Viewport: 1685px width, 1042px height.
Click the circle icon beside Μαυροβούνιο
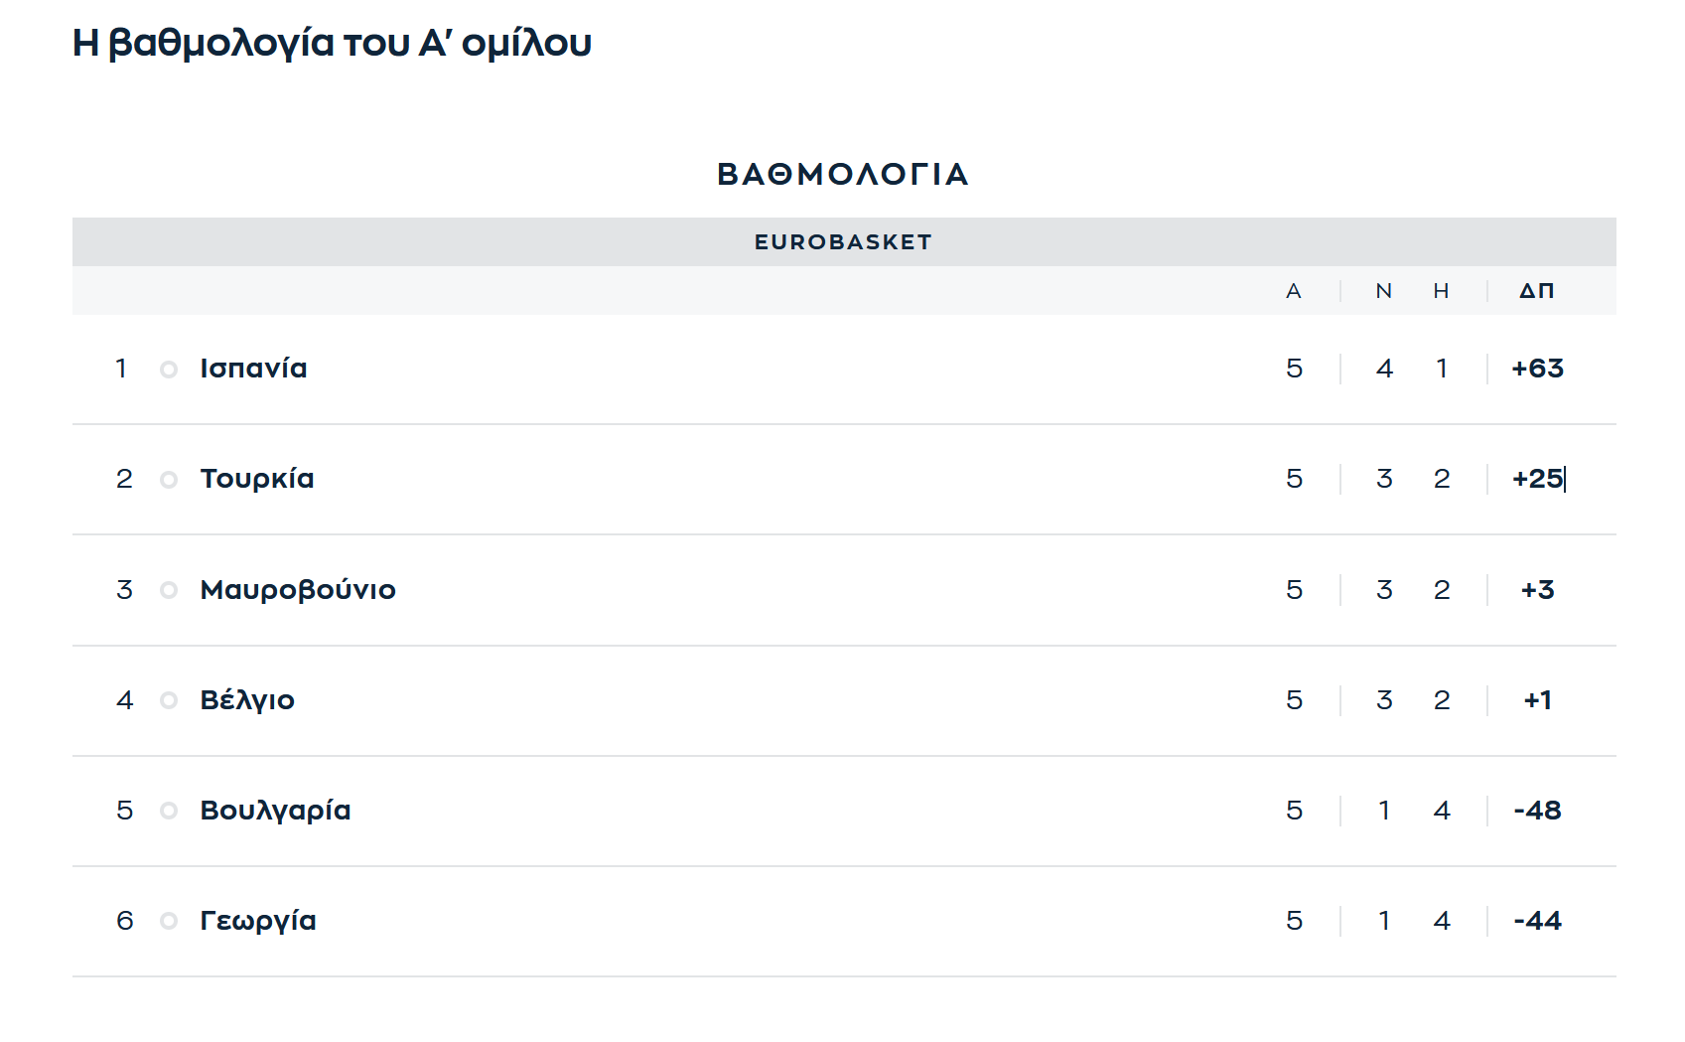point(169,590)
